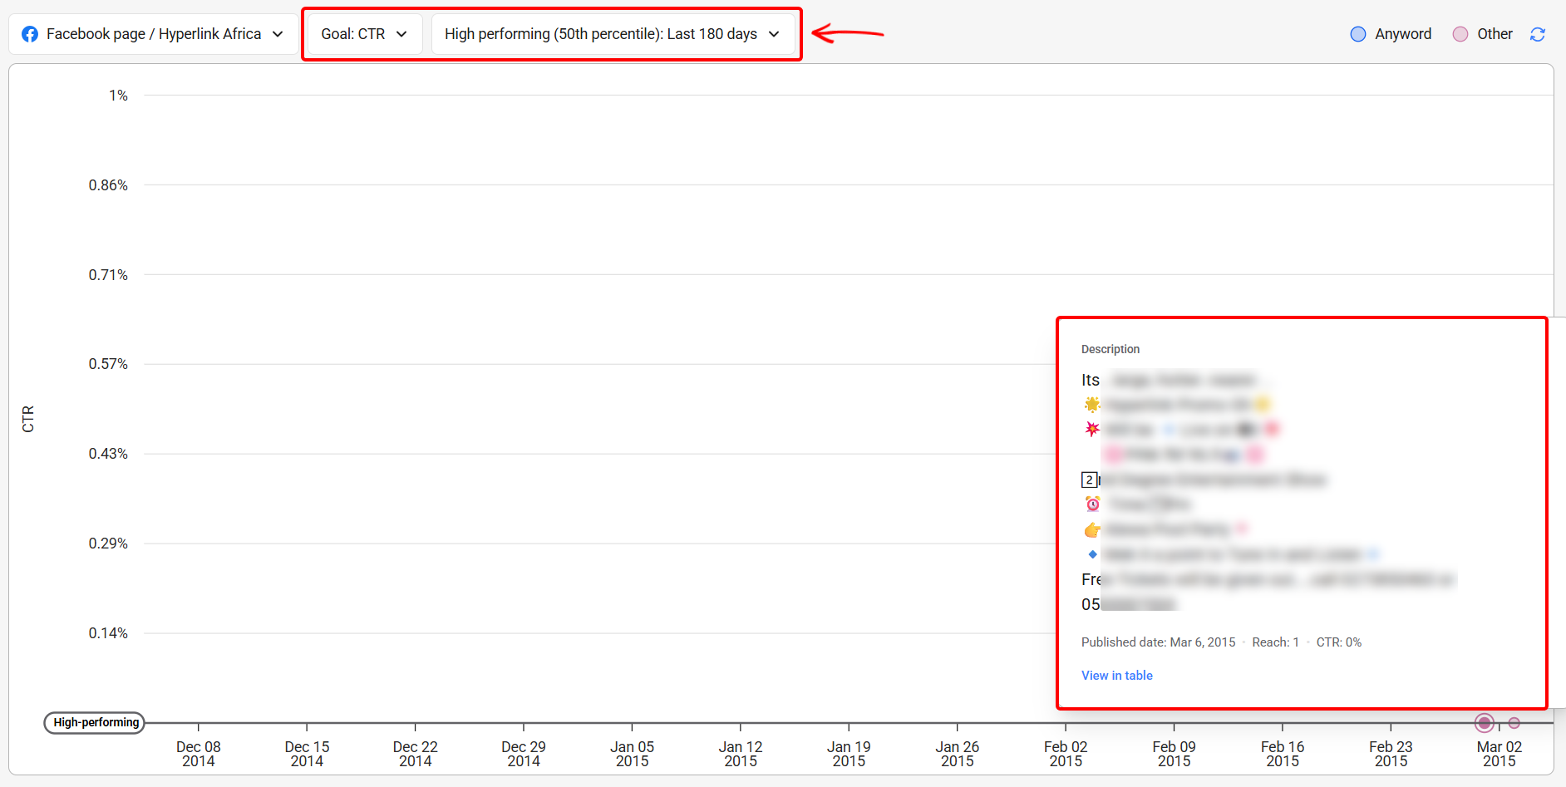
Task: Click the chevron beside Hyperlink Africa
Action: 278,34
